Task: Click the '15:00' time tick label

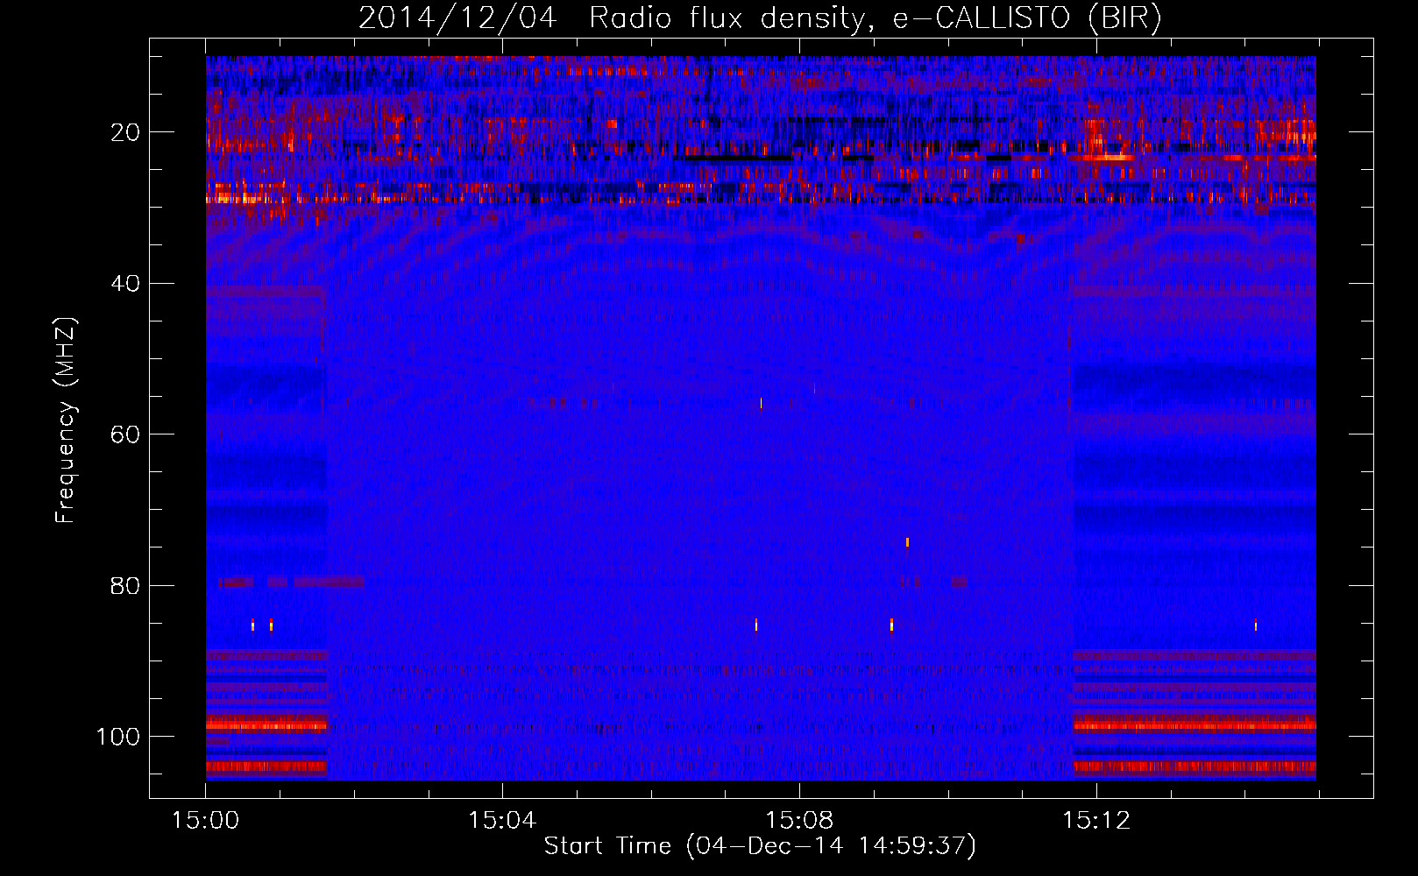Action: (205, 821)
